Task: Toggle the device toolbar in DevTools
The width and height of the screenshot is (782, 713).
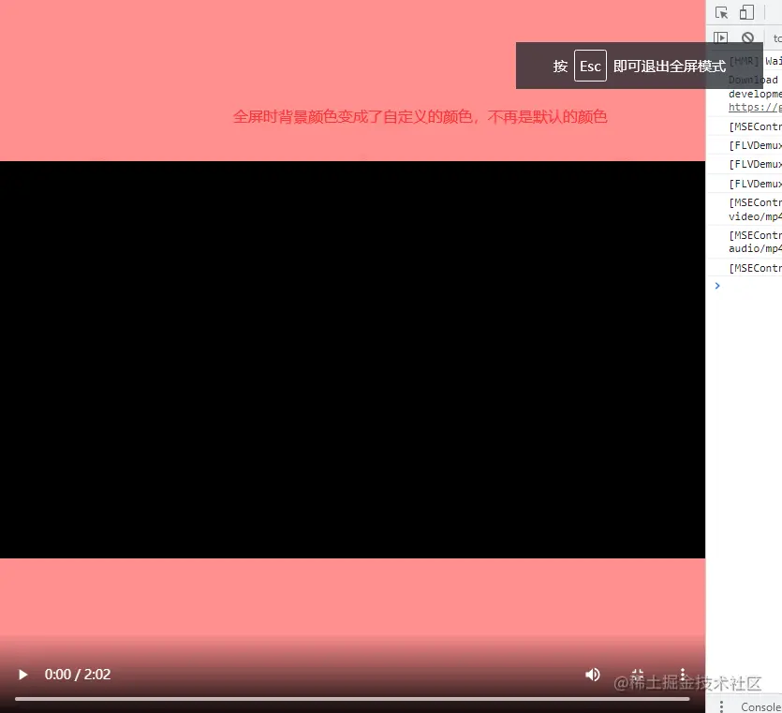Action: pos(746,12)
